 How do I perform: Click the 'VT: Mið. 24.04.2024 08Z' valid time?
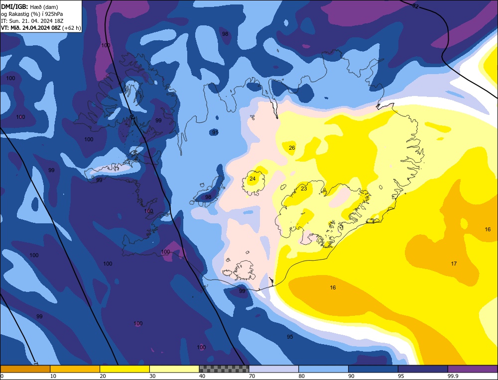30,28
